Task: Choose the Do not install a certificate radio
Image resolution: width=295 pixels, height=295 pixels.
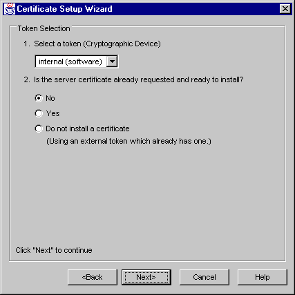Action: pyautogui.click(x=39, y=129)
